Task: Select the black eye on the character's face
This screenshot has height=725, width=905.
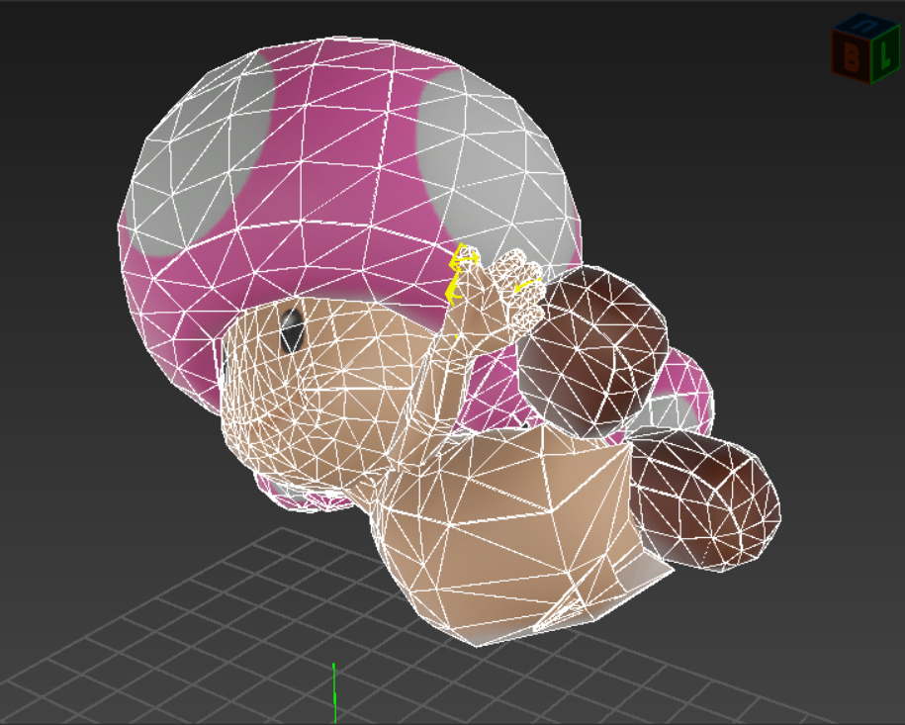Action: 292,332
